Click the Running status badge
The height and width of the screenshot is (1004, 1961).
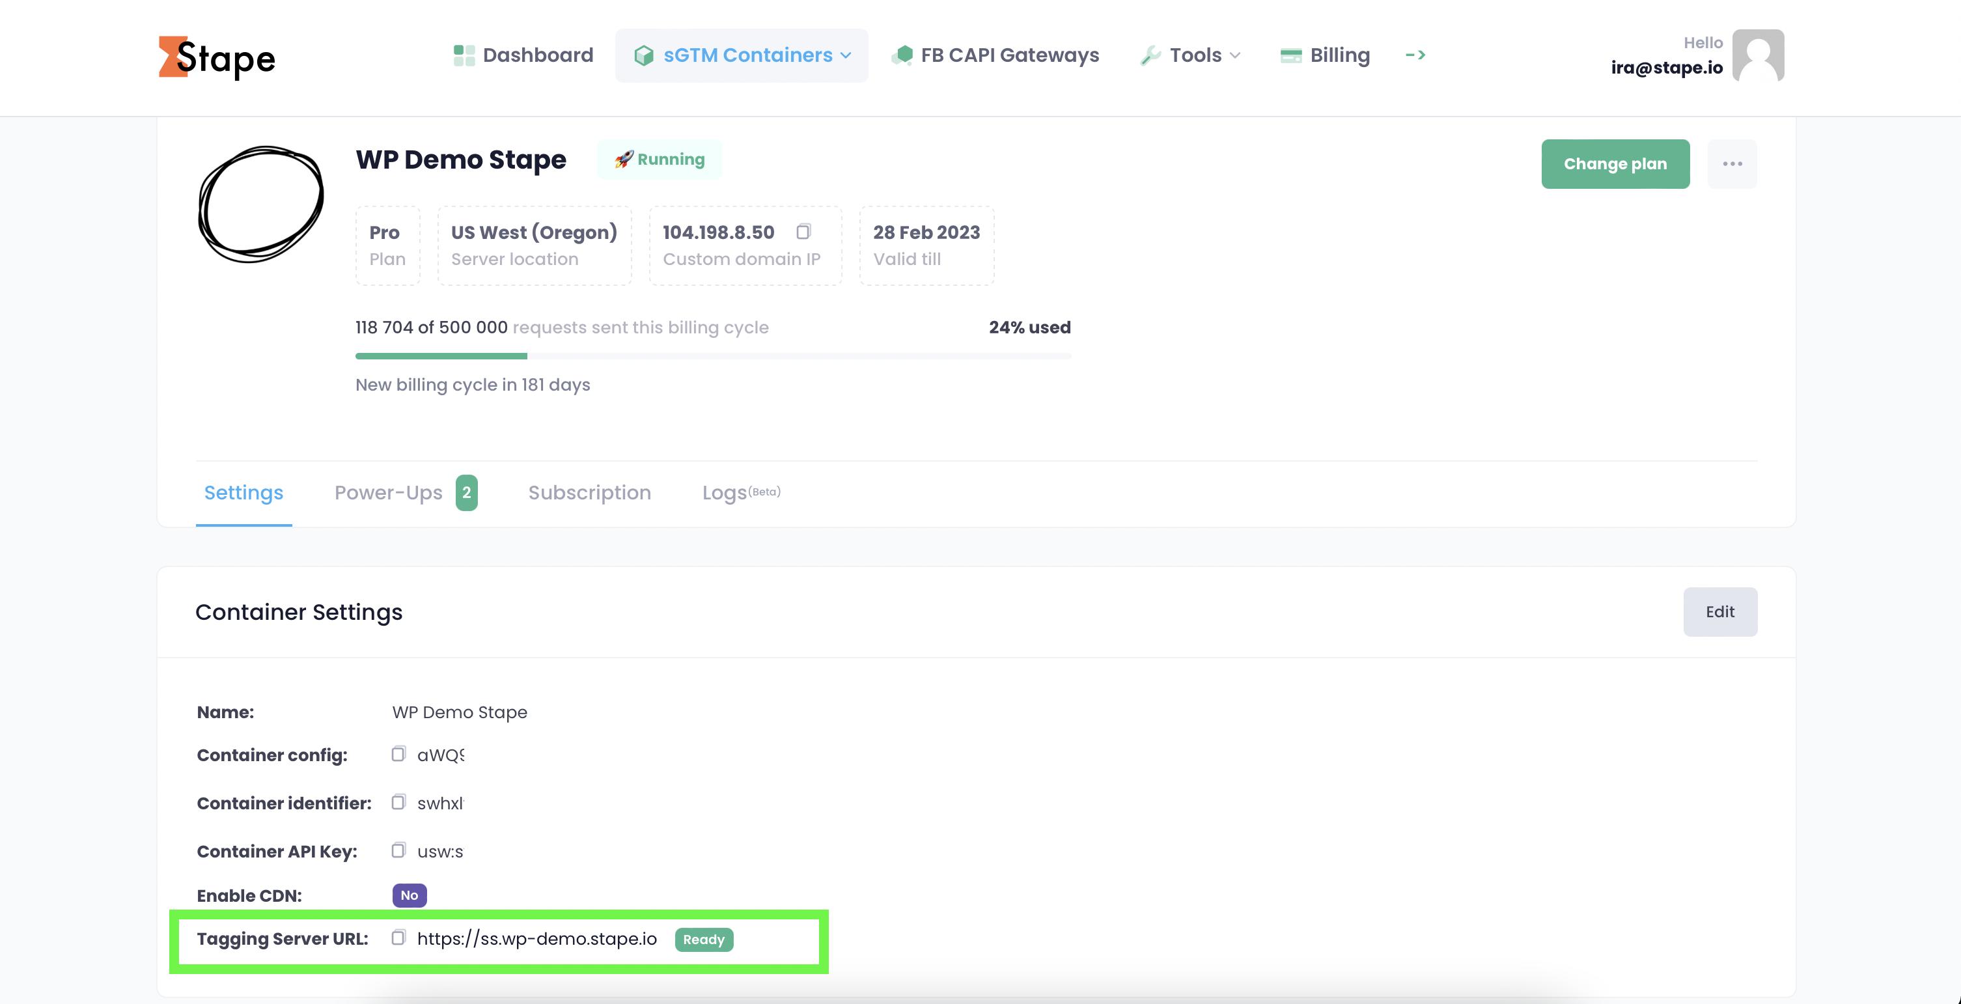(x=660, y=159)
